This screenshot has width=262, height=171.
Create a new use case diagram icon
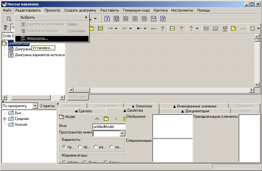pos(107,19)
